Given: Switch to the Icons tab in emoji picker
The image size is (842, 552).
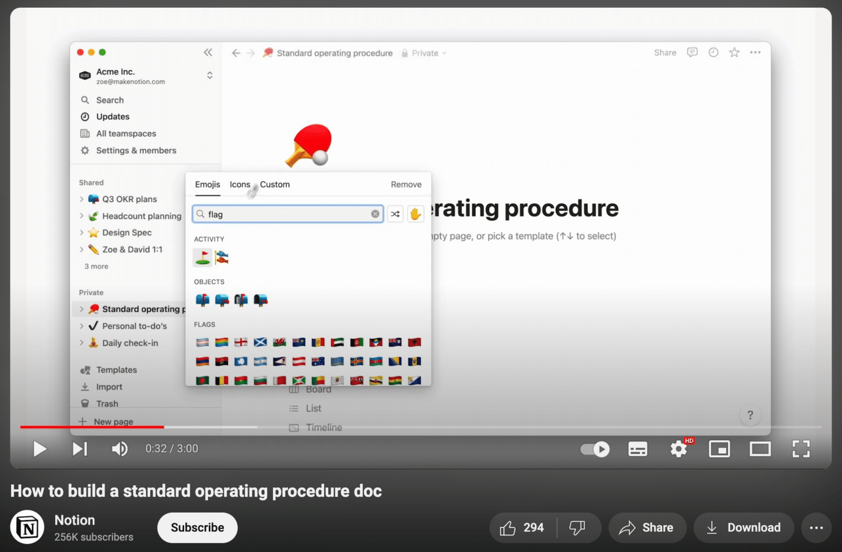Looking at the screenshot, I should [240, 185].
